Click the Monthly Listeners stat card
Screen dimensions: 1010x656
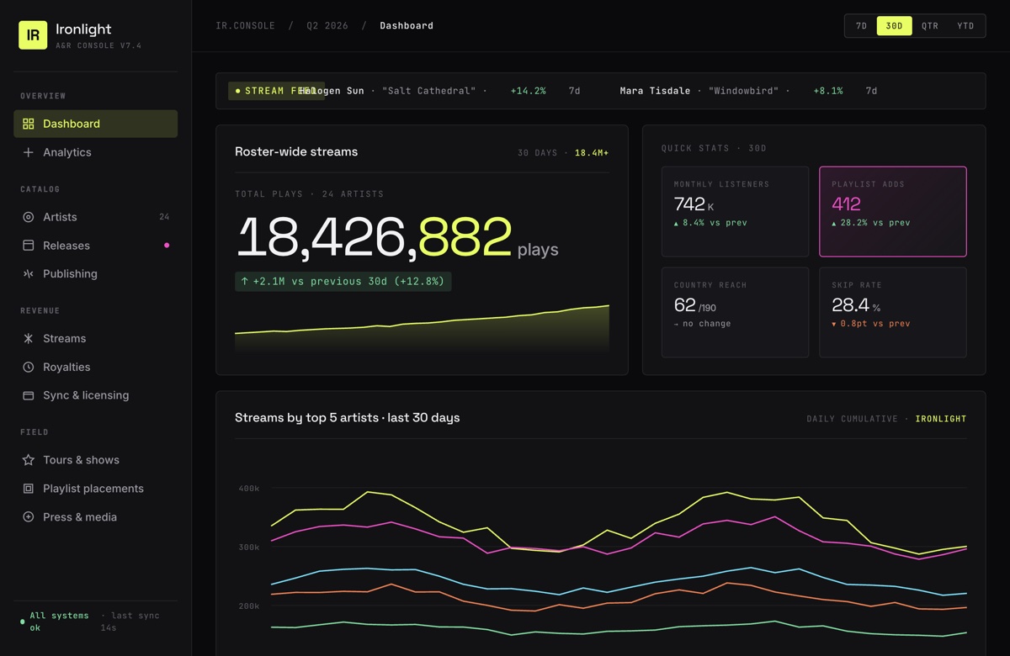[x=735, y=211]
